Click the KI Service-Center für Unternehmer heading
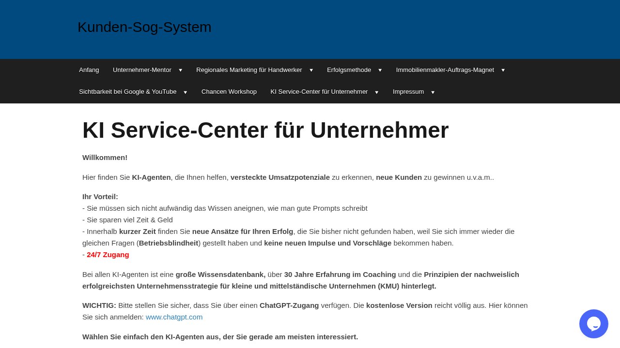Image resolution: width=620 pixels, height=348 pixels. 265,130
